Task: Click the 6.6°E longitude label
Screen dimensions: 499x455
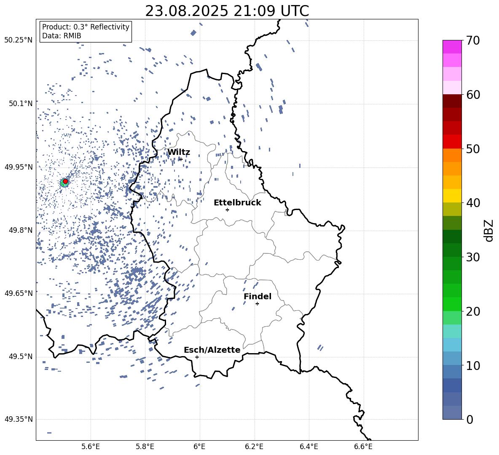Action: click(363, 447)
